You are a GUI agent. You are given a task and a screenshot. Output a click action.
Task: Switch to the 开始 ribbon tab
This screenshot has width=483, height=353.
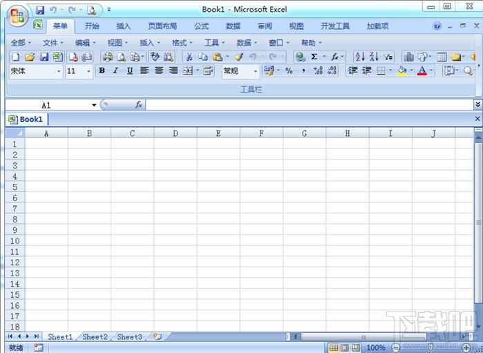coord(92,26)
